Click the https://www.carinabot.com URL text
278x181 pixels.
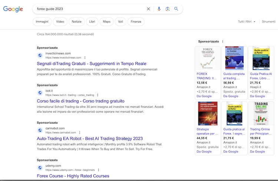(61, 133)
